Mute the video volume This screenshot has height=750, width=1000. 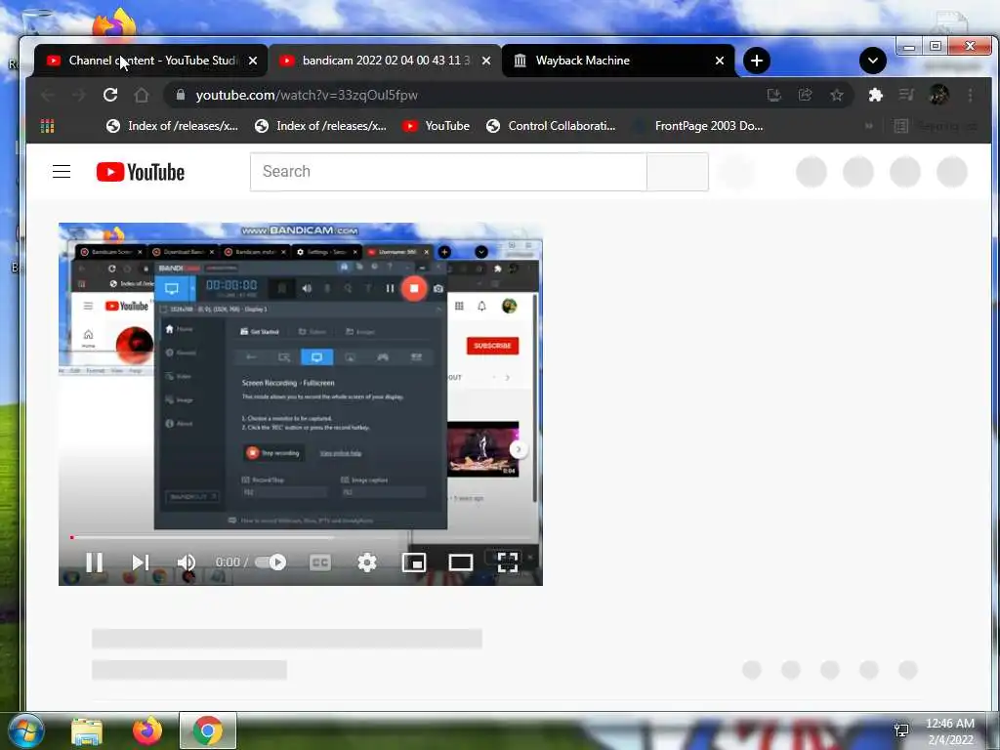tap(186, 562)
